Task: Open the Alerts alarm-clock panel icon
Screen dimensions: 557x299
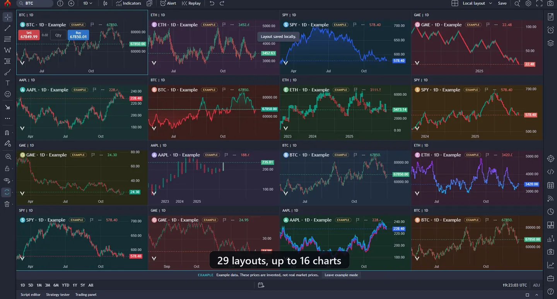Action: pos(551,30)
